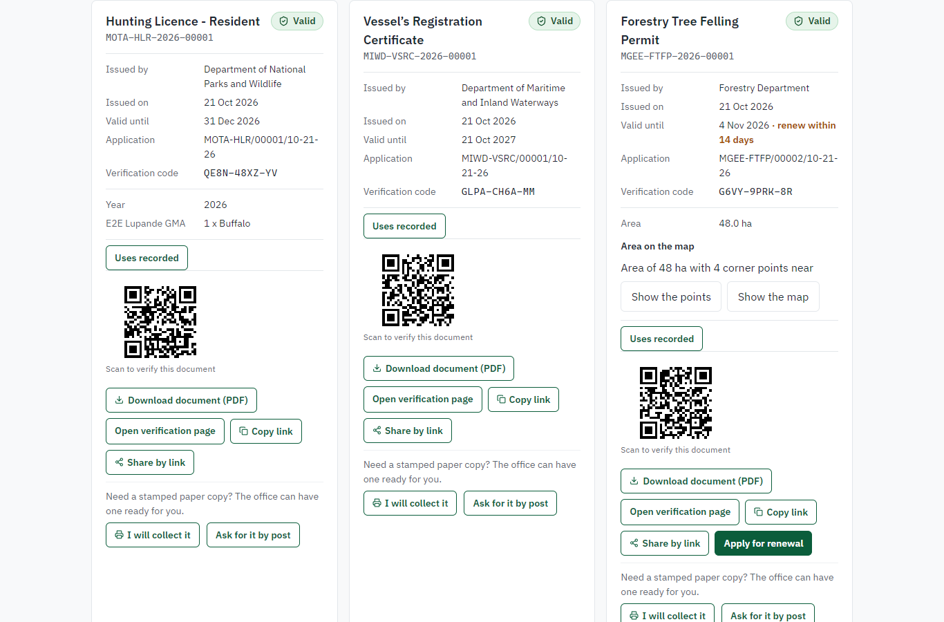The width and height of the screenshot is (944, 622).
Task: Ask for Hunting Licence copy by post
Action: [253, 535]
